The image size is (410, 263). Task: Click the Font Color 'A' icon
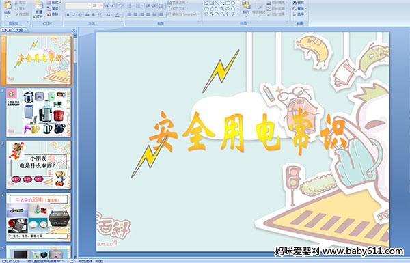pyautogui.click(x=117, y=15)
